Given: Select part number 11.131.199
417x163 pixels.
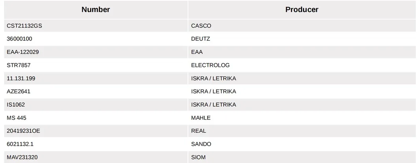Looking at the screenshot, I should tap(21, 78).
